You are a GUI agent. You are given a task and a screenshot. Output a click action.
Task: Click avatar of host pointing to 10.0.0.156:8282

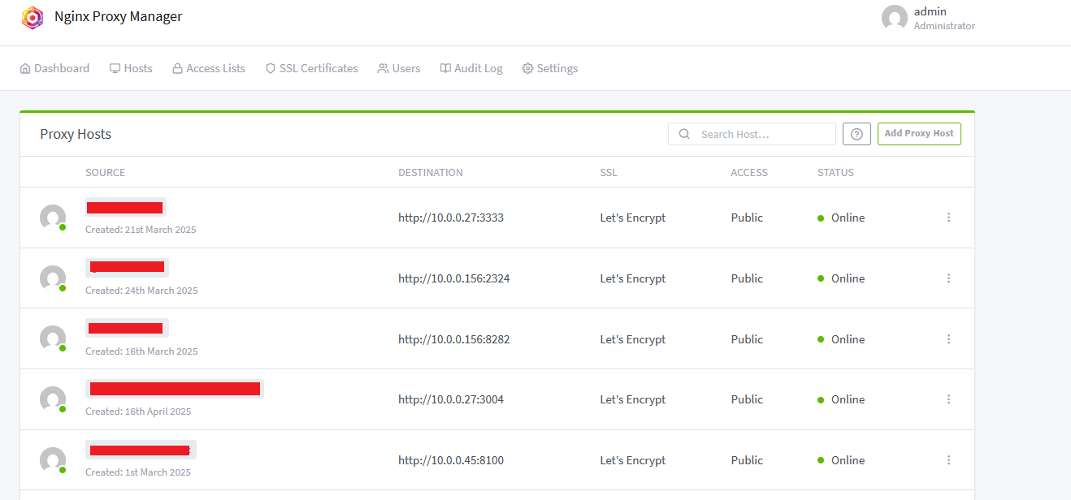(x=53, y=338)
